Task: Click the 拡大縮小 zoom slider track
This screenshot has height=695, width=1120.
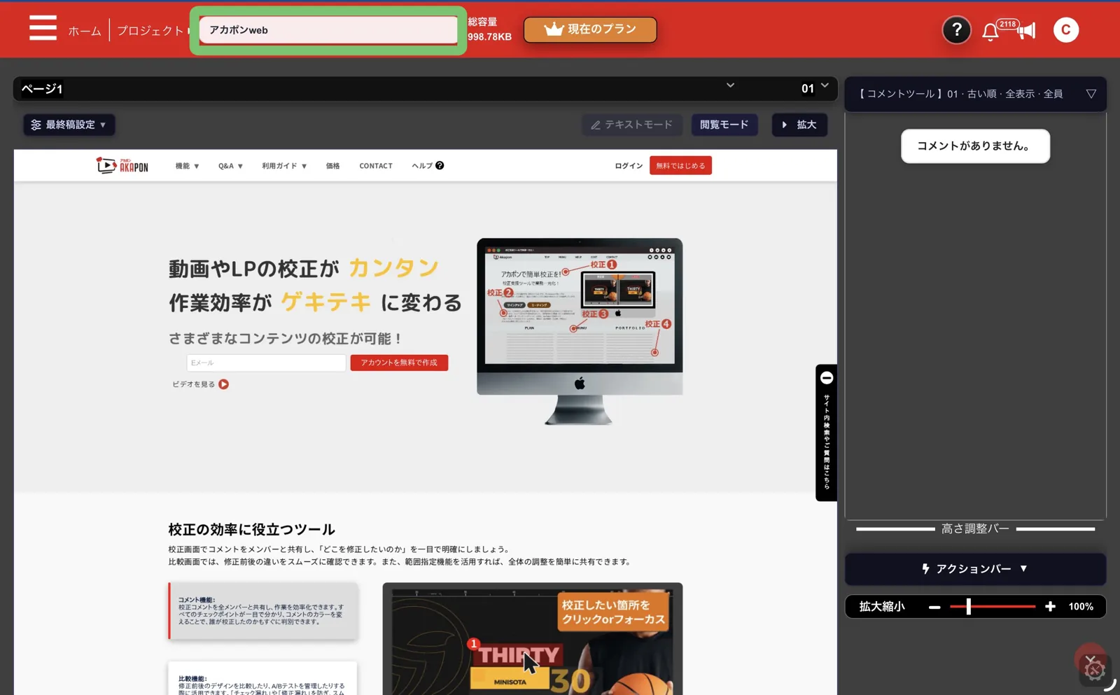Action: coord(993,607)
